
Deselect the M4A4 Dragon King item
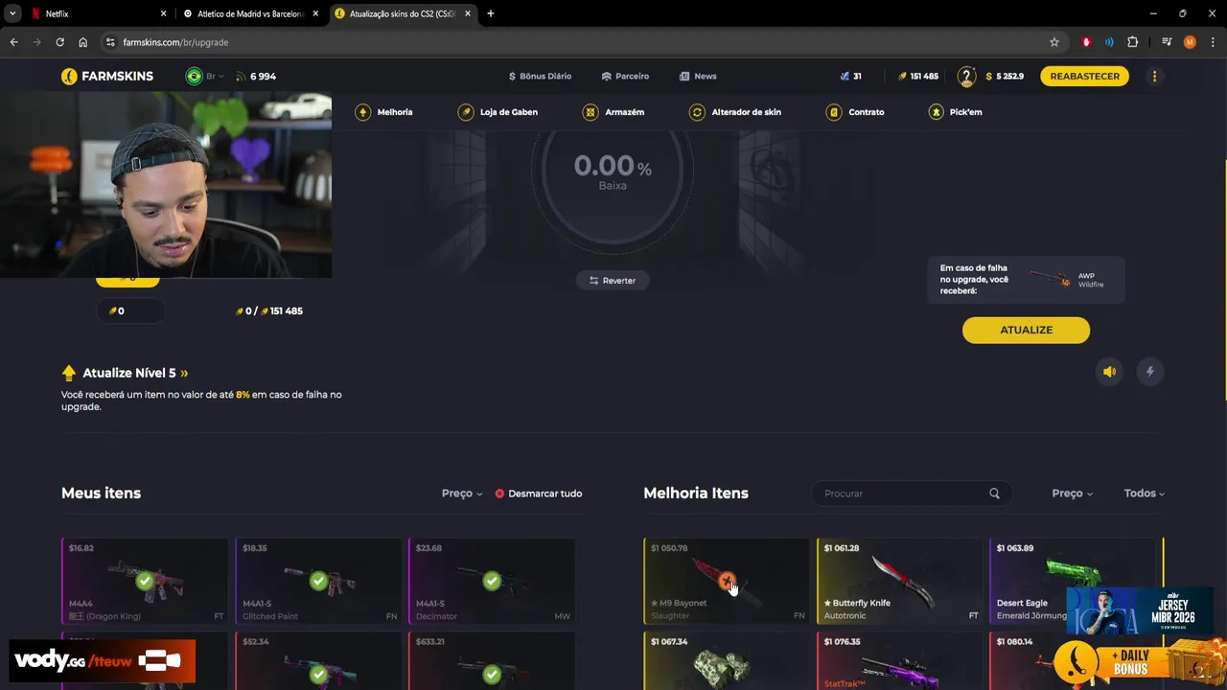[145, 581]
